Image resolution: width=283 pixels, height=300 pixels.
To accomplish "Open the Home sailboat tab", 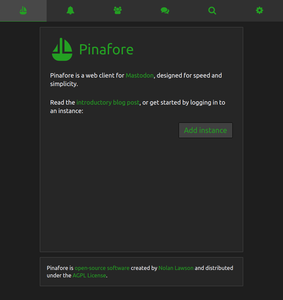I will (x=23, y=10).
